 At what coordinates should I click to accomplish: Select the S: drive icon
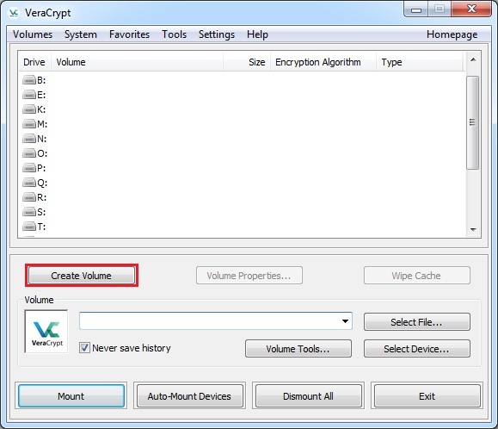pyautogui.click(x=29, y=212)
